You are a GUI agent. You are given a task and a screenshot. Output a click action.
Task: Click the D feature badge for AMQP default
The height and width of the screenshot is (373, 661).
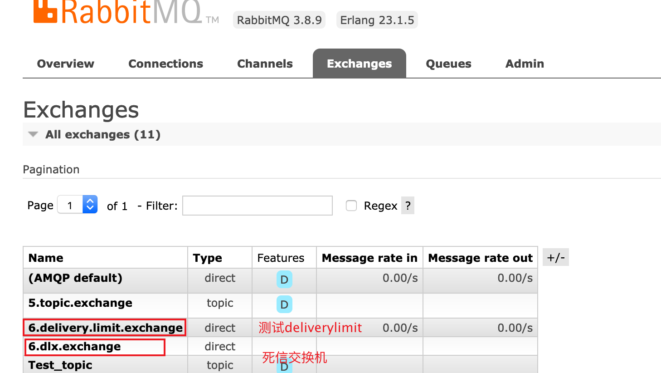(284, 280)
